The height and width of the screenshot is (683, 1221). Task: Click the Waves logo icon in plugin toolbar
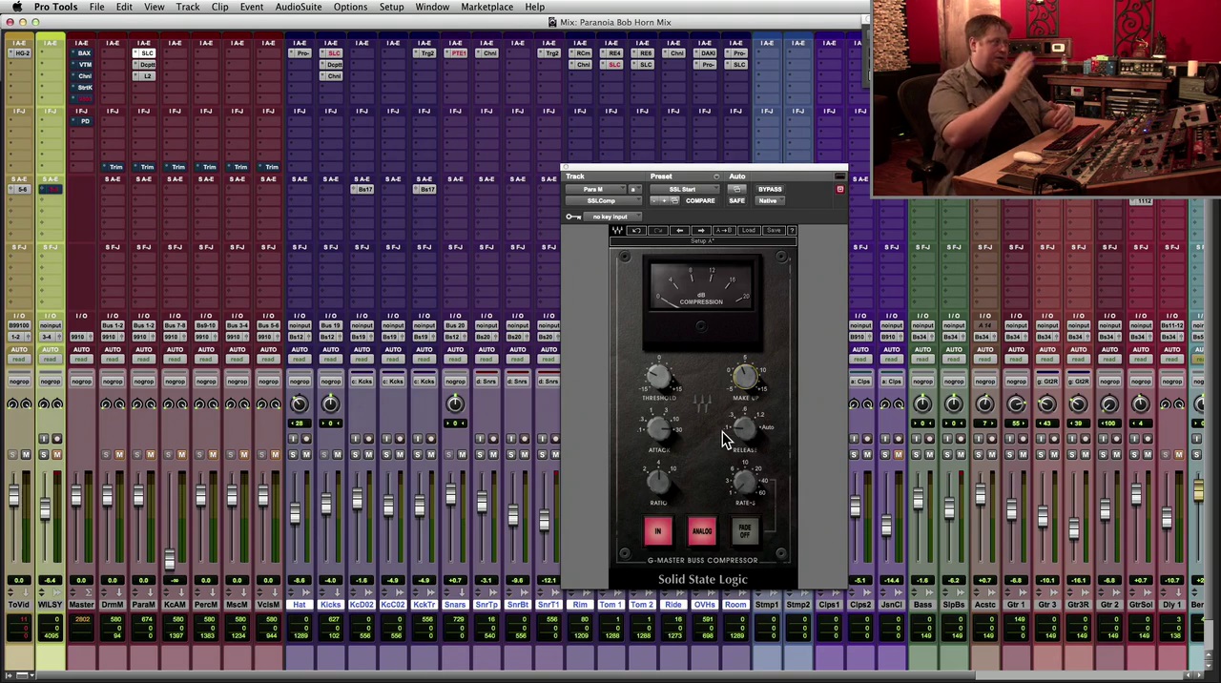(617, 231)
